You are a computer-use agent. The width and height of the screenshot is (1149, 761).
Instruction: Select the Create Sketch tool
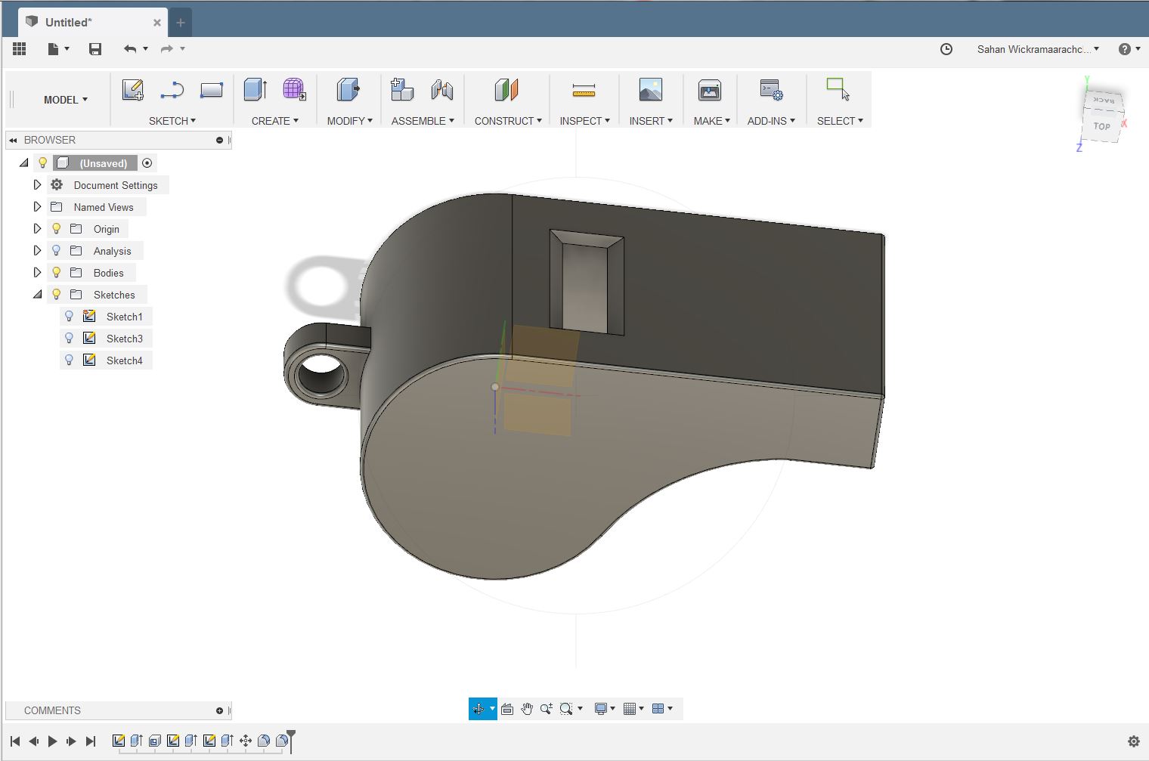click(x=133, y=90)
